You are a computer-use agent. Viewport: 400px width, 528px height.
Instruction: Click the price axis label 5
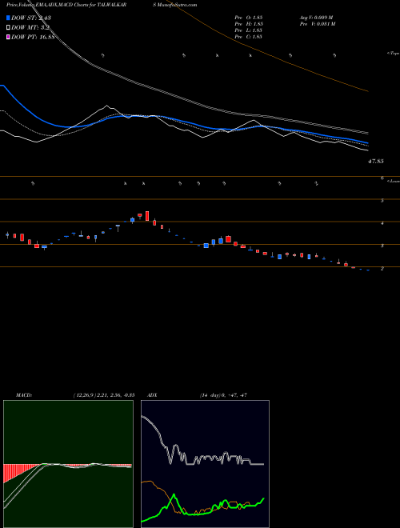[x=382, y=201]
